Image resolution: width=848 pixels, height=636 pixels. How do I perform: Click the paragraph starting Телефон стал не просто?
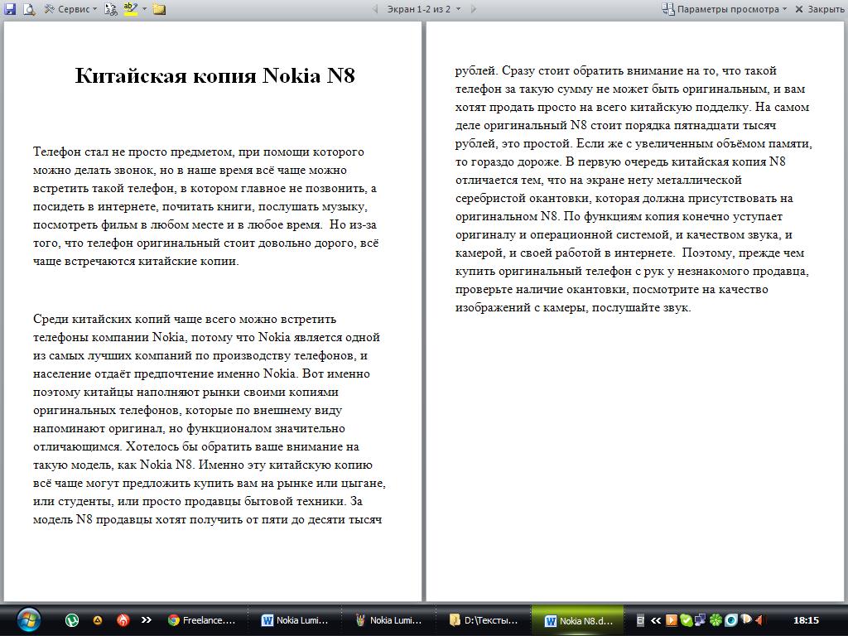(x=205, y=206)
